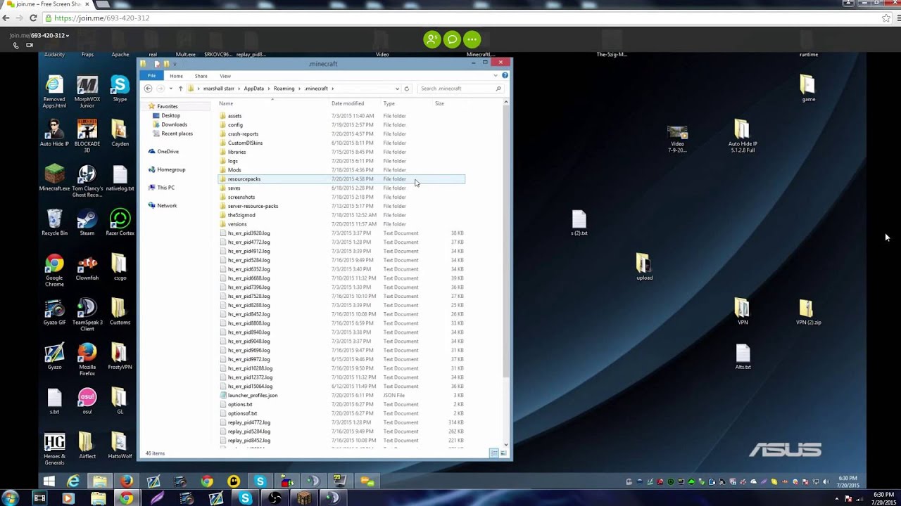Screen dimensions: 901x506
Task: Open Mozilla Firefox desktop shortcut
Action: 87,359
